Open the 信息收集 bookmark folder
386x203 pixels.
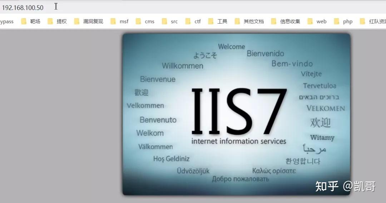coord(286,21)
